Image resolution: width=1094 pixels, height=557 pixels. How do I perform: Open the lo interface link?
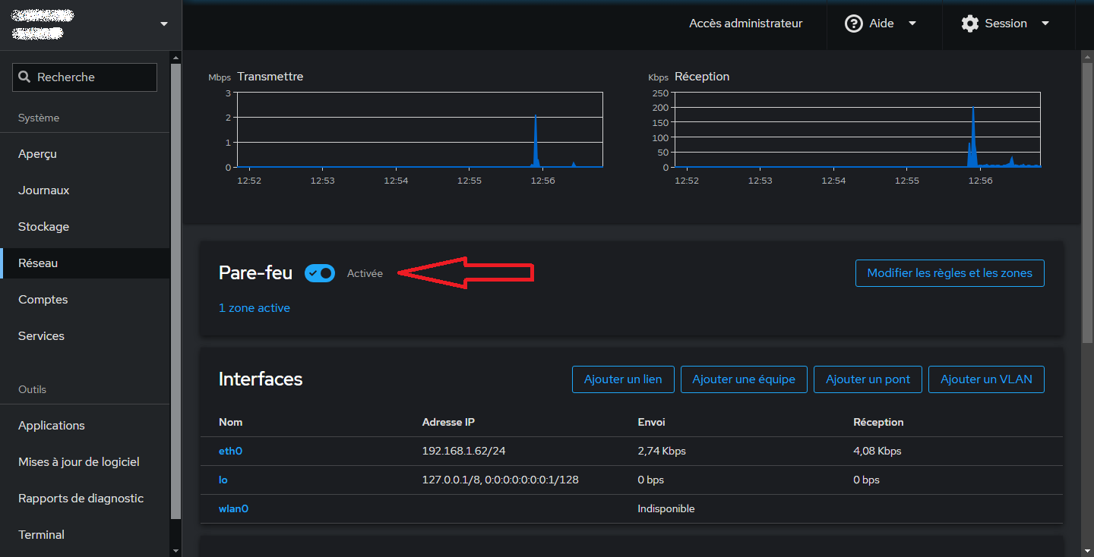pyautogui.click(x=223, y=480)
